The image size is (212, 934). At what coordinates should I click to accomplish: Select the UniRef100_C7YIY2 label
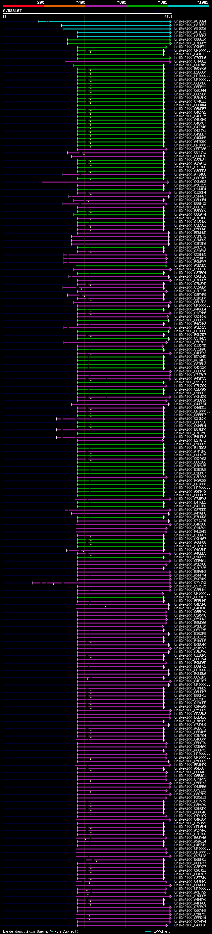[190, 583]
